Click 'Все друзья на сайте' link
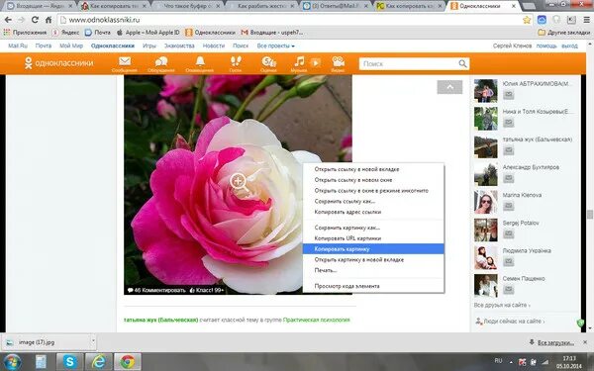Viewport: 594px width, 371px height. point(502,305)
